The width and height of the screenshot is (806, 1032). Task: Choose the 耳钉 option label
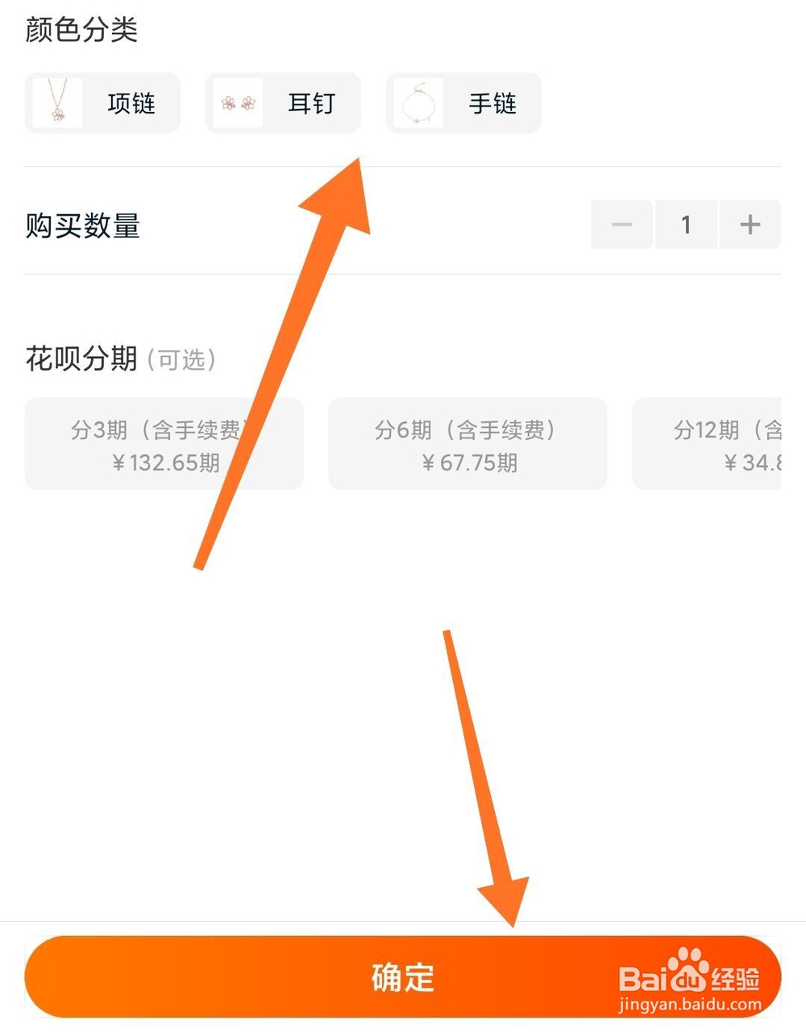tap(312, 104)
